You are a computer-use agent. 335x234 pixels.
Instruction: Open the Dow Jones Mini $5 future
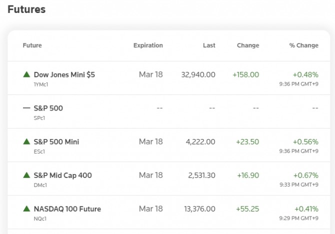click(x=64, y=74)
